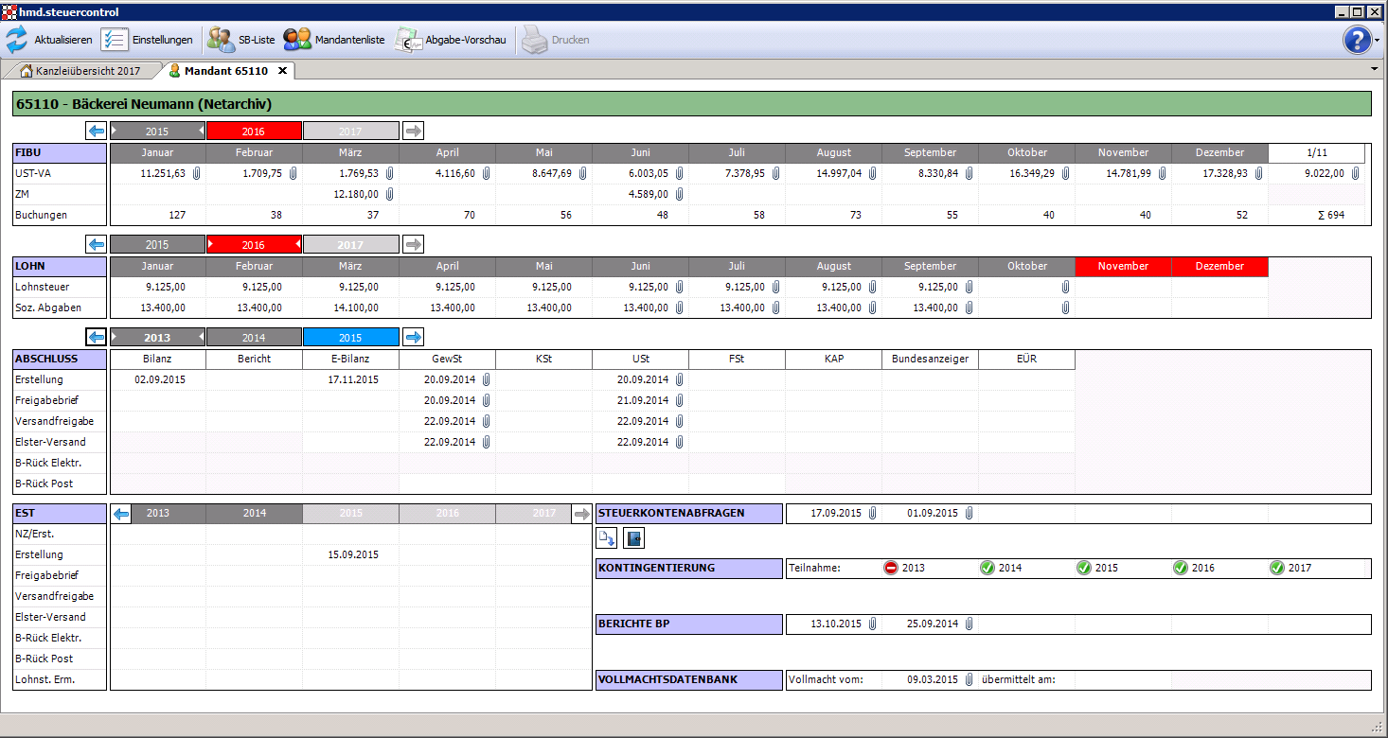Toggle the 2013 Kontingentierung participation status
This screenshot has width=1388, height=738.
(x=891, y=568)
